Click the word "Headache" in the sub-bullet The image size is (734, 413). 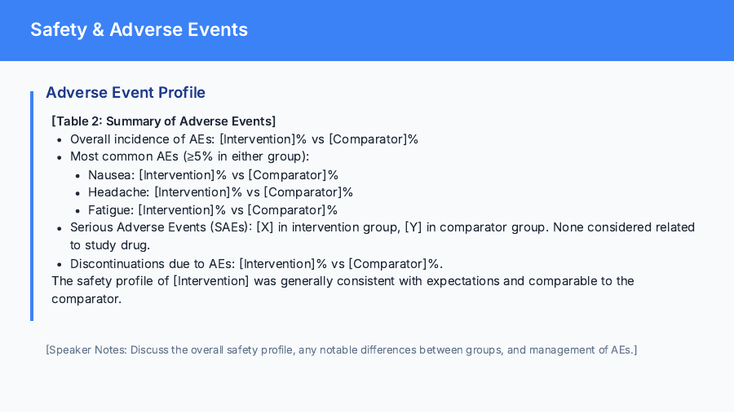[117, 192]
